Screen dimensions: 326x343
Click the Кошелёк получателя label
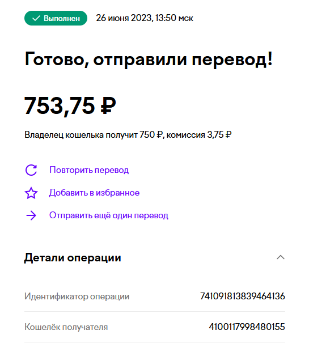pyautogui.click(x=66, y=327)
